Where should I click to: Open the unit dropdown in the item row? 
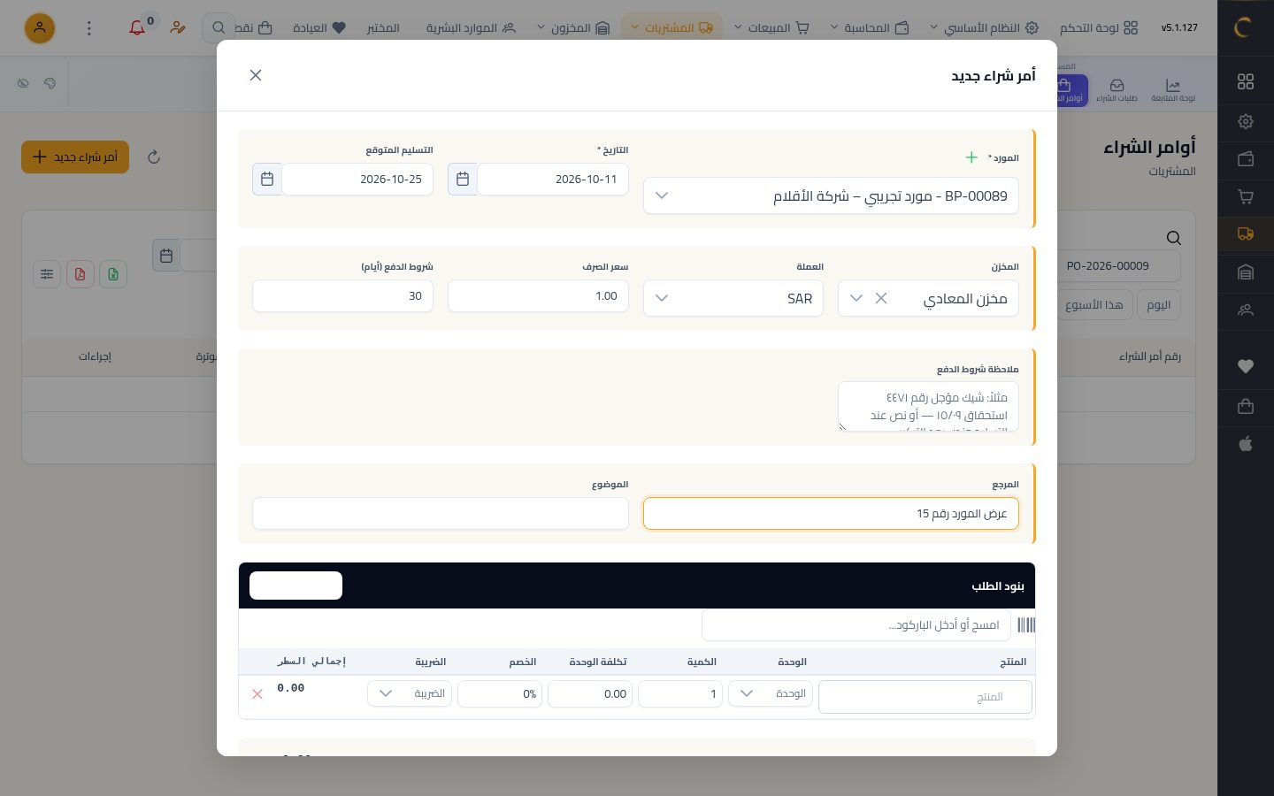tap(771, 693)
